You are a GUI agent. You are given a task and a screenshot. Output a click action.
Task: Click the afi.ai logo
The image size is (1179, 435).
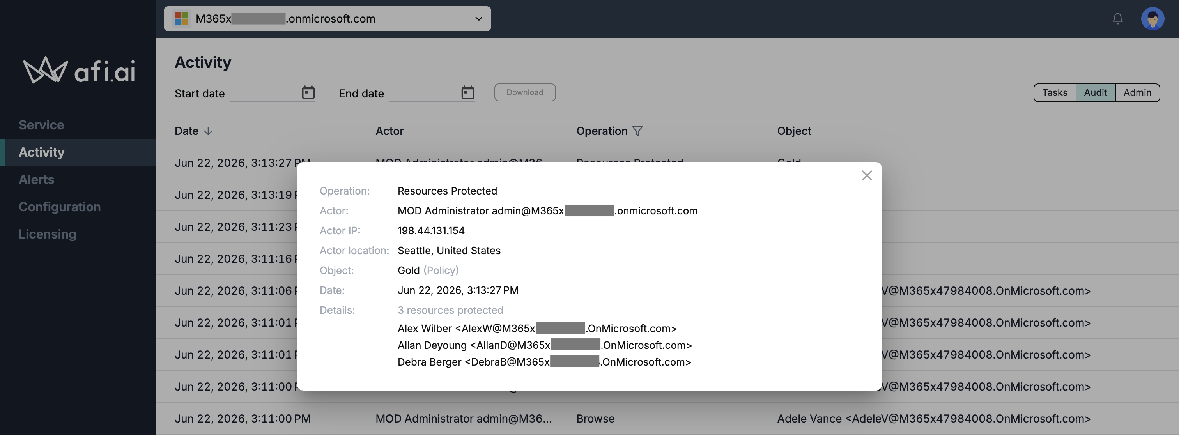coord(79,70)
